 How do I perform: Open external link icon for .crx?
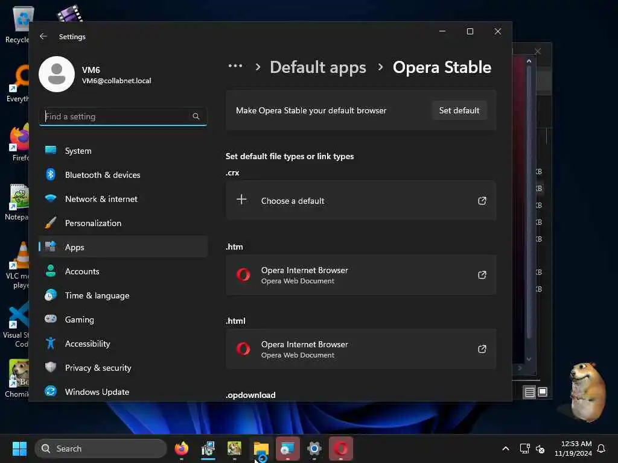coord(482,201)
